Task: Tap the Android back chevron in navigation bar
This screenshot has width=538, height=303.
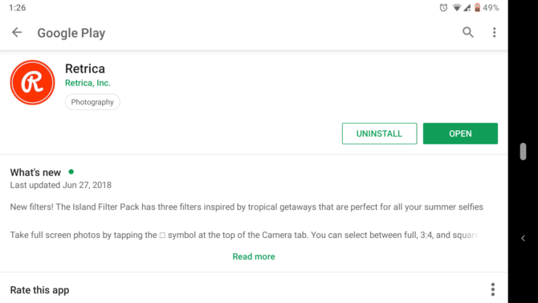Action: point(523,238)
